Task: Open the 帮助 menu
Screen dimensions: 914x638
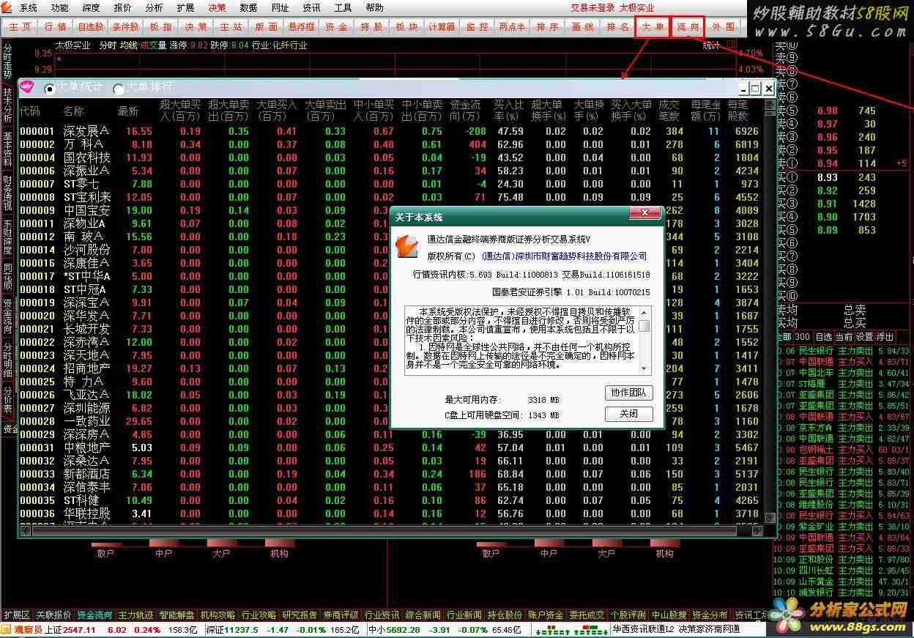Action: tap(374, 8)
